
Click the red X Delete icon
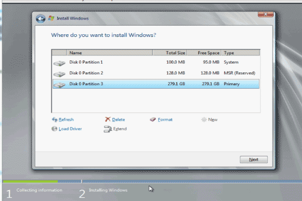tap(108, 120)
